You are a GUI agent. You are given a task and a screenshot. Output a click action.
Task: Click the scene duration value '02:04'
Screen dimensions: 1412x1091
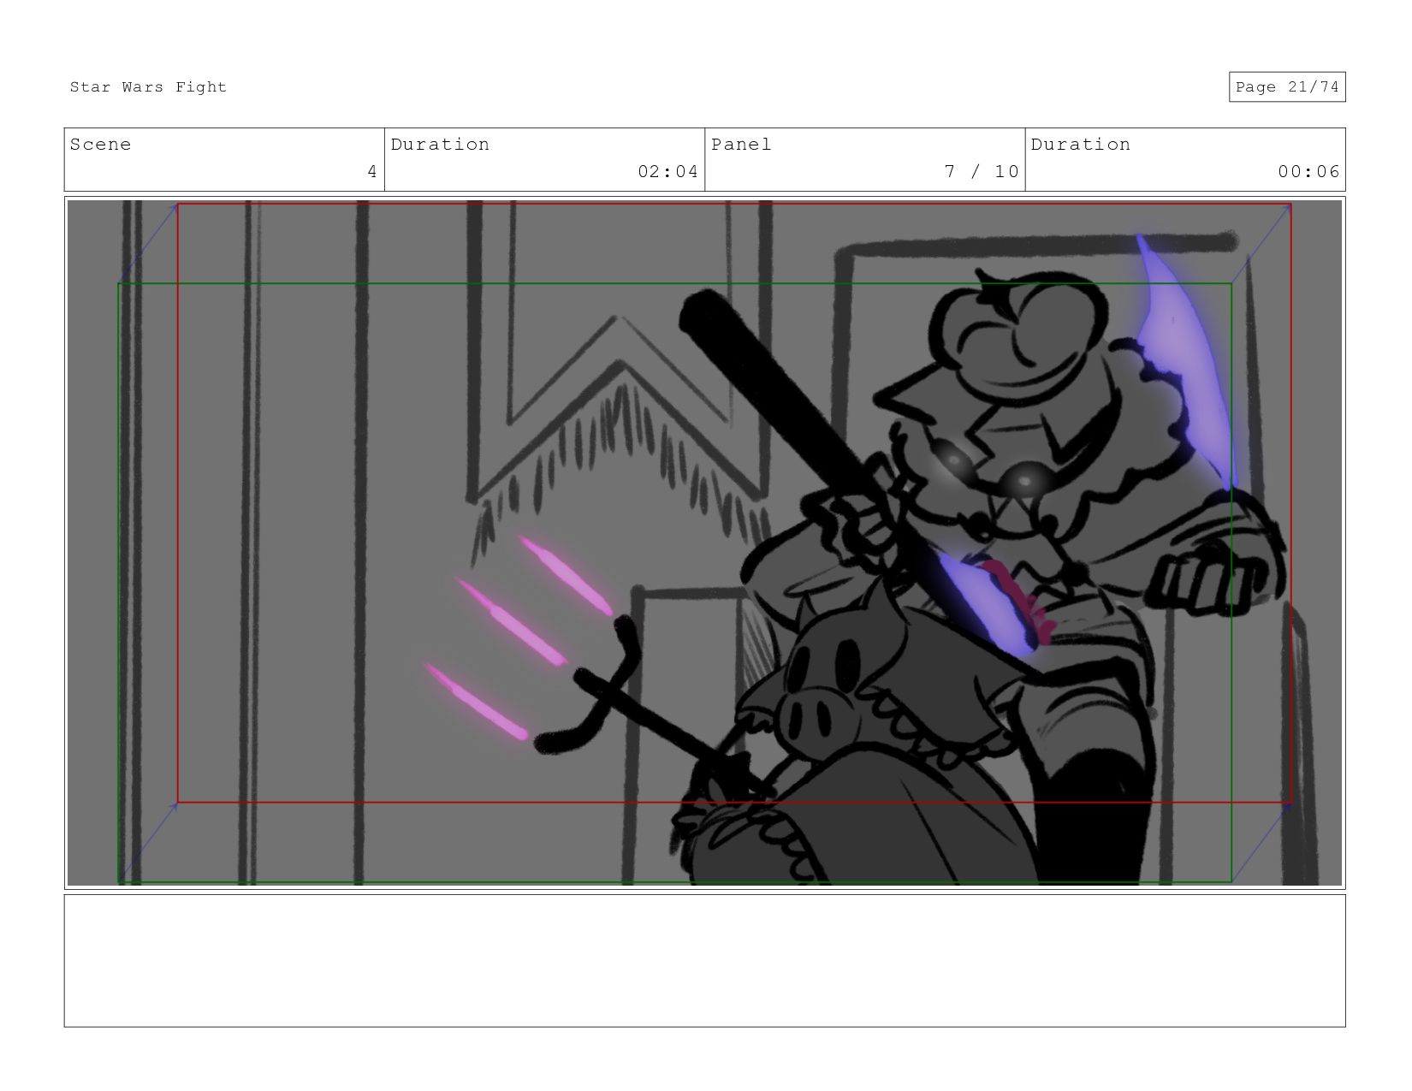(x=667, y=172)
